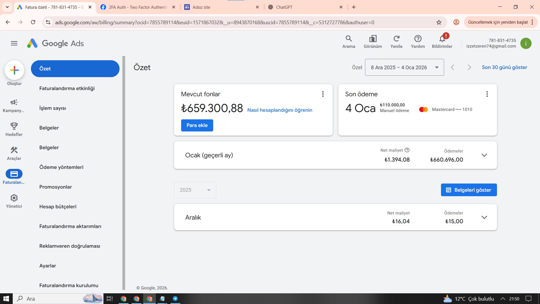Open the tab search dropdown arrow
This screenshot has width=540, height=304.
(7, 7)
